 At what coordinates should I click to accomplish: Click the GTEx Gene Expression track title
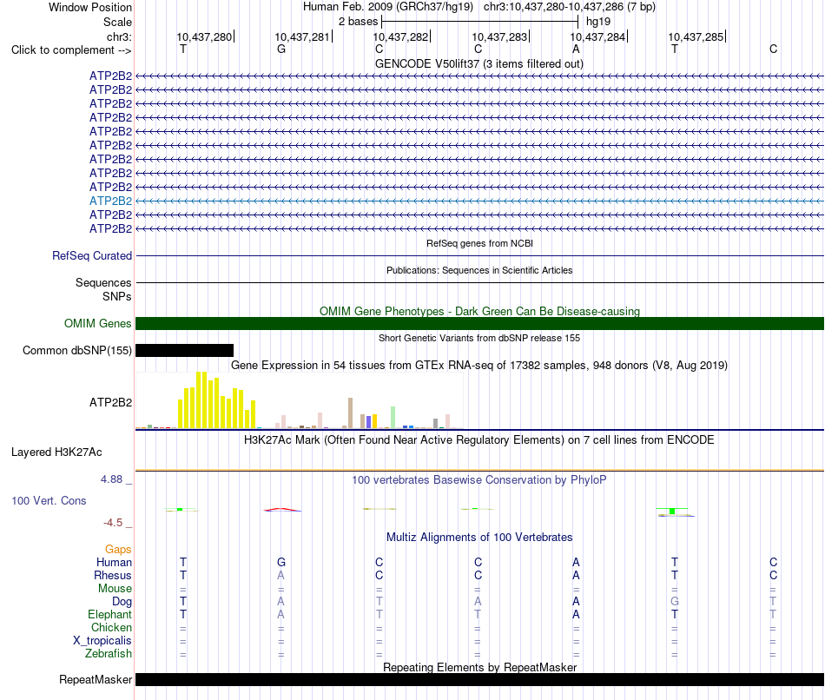(479, 366)
